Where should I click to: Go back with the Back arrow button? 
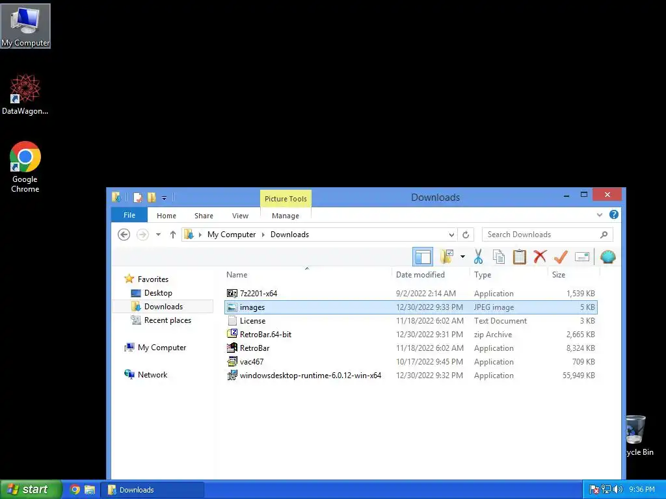tap(124, 234)
